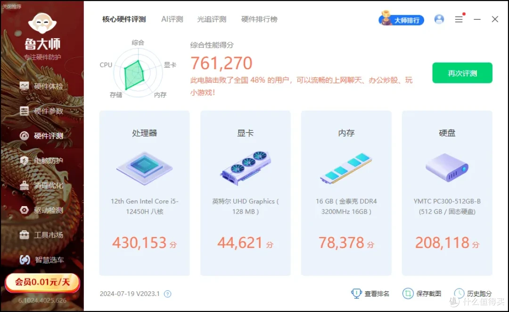The width and height of the screenshot is (509, 312).
Task: Click the 2024-07-19 V2023.1 version text
Action: tap(130, 294)
